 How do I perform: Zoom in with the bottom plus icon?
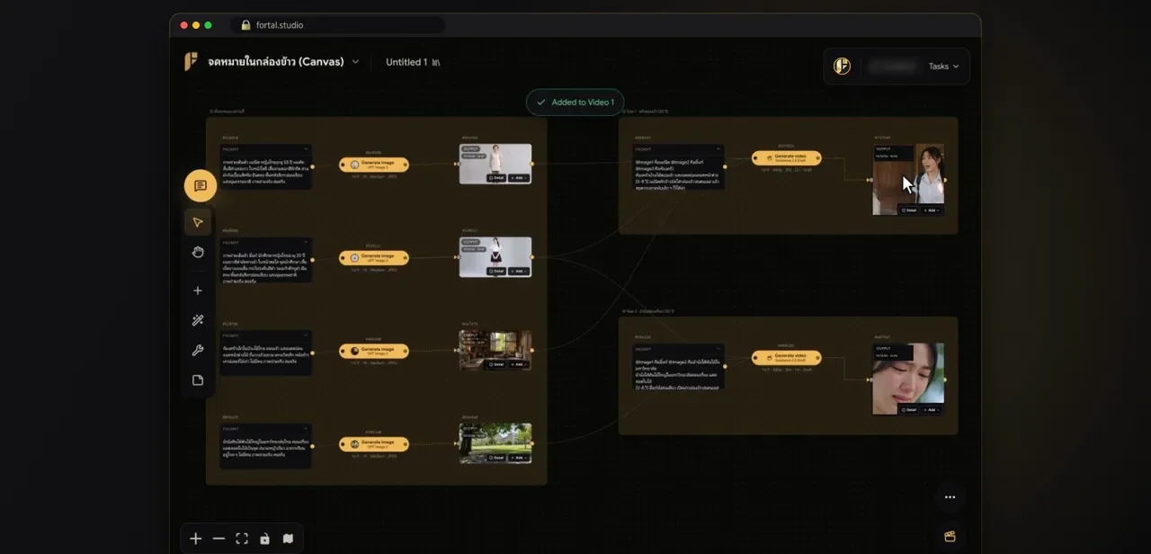coord(196,539)
